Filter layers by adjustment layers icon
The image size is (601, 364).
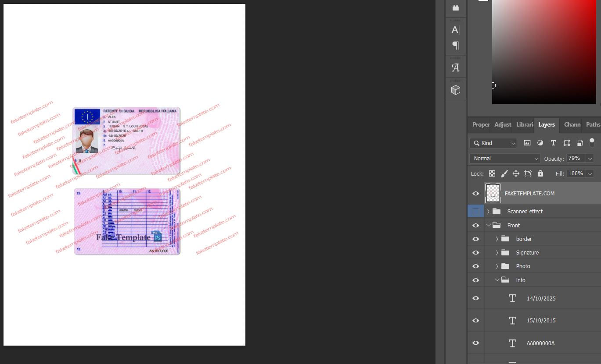coord(540,143)
